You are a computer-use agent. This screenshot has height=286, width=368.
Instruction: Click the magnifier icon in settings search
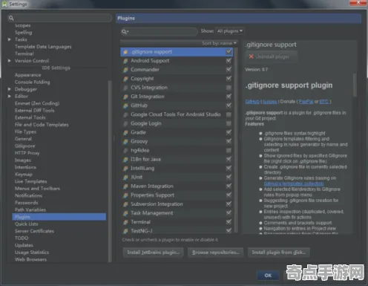(11, 18)
